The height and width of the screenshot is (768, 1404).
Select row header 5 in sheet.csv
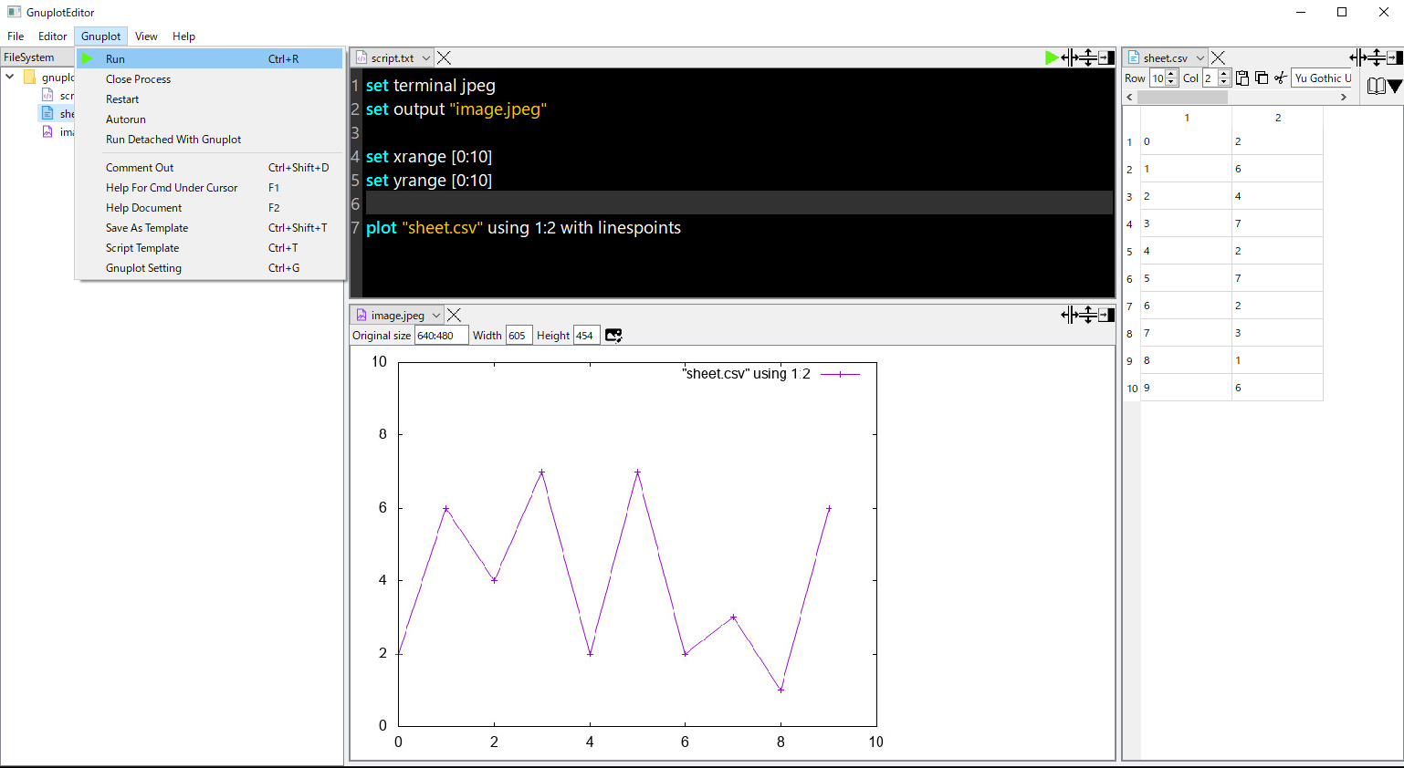[x=1130, y=252]
